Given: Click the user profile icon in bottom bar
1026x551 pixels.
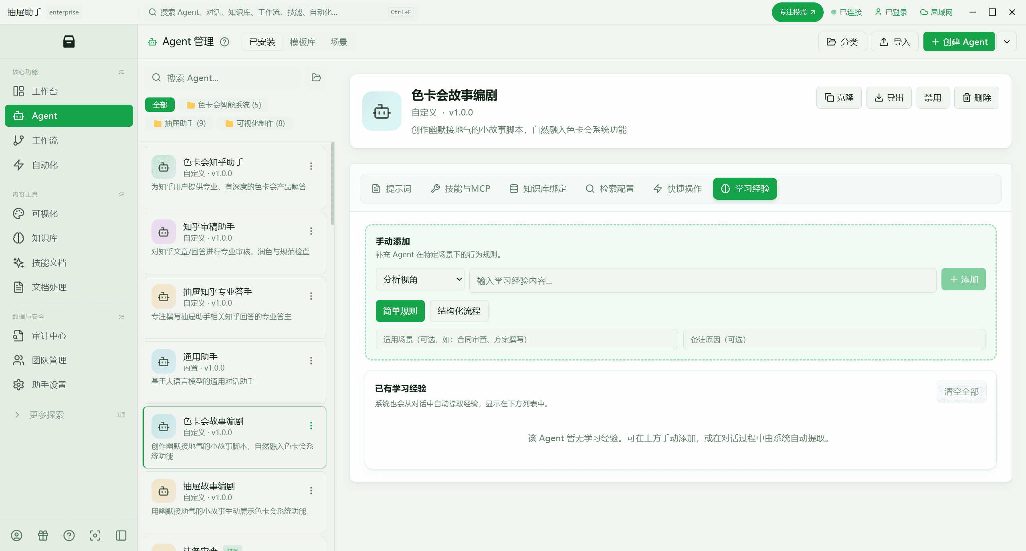Looking at the screenshot, I should point(16,535).
